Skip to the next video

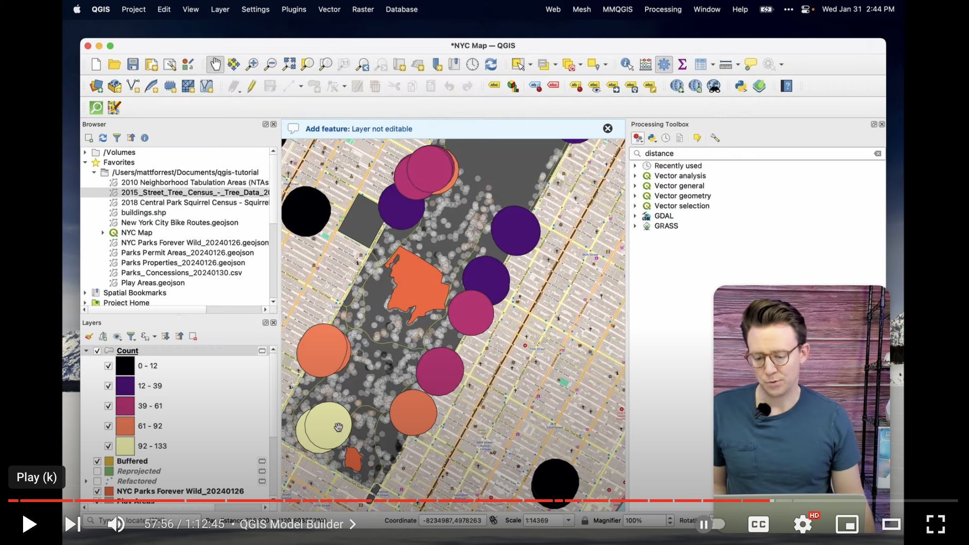click(73, 524)
